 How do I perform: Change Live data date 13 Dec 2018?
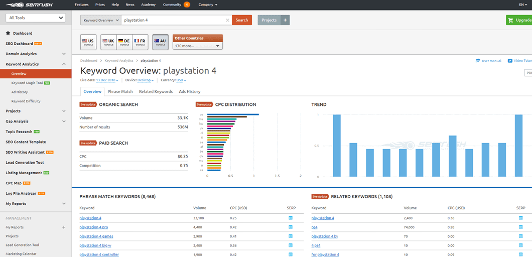(x=107, y=80)
